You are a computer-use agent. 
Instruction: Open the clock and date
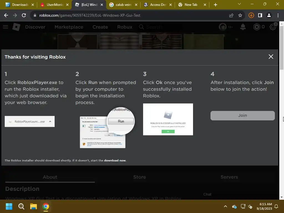264,206
